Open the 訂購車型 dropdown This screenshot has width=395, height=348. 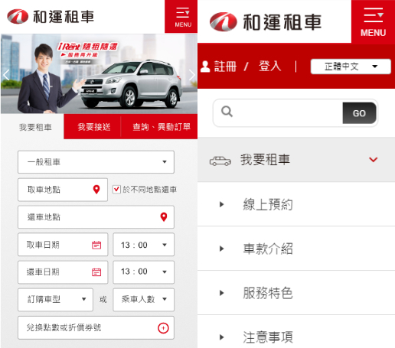pos(55,300)
